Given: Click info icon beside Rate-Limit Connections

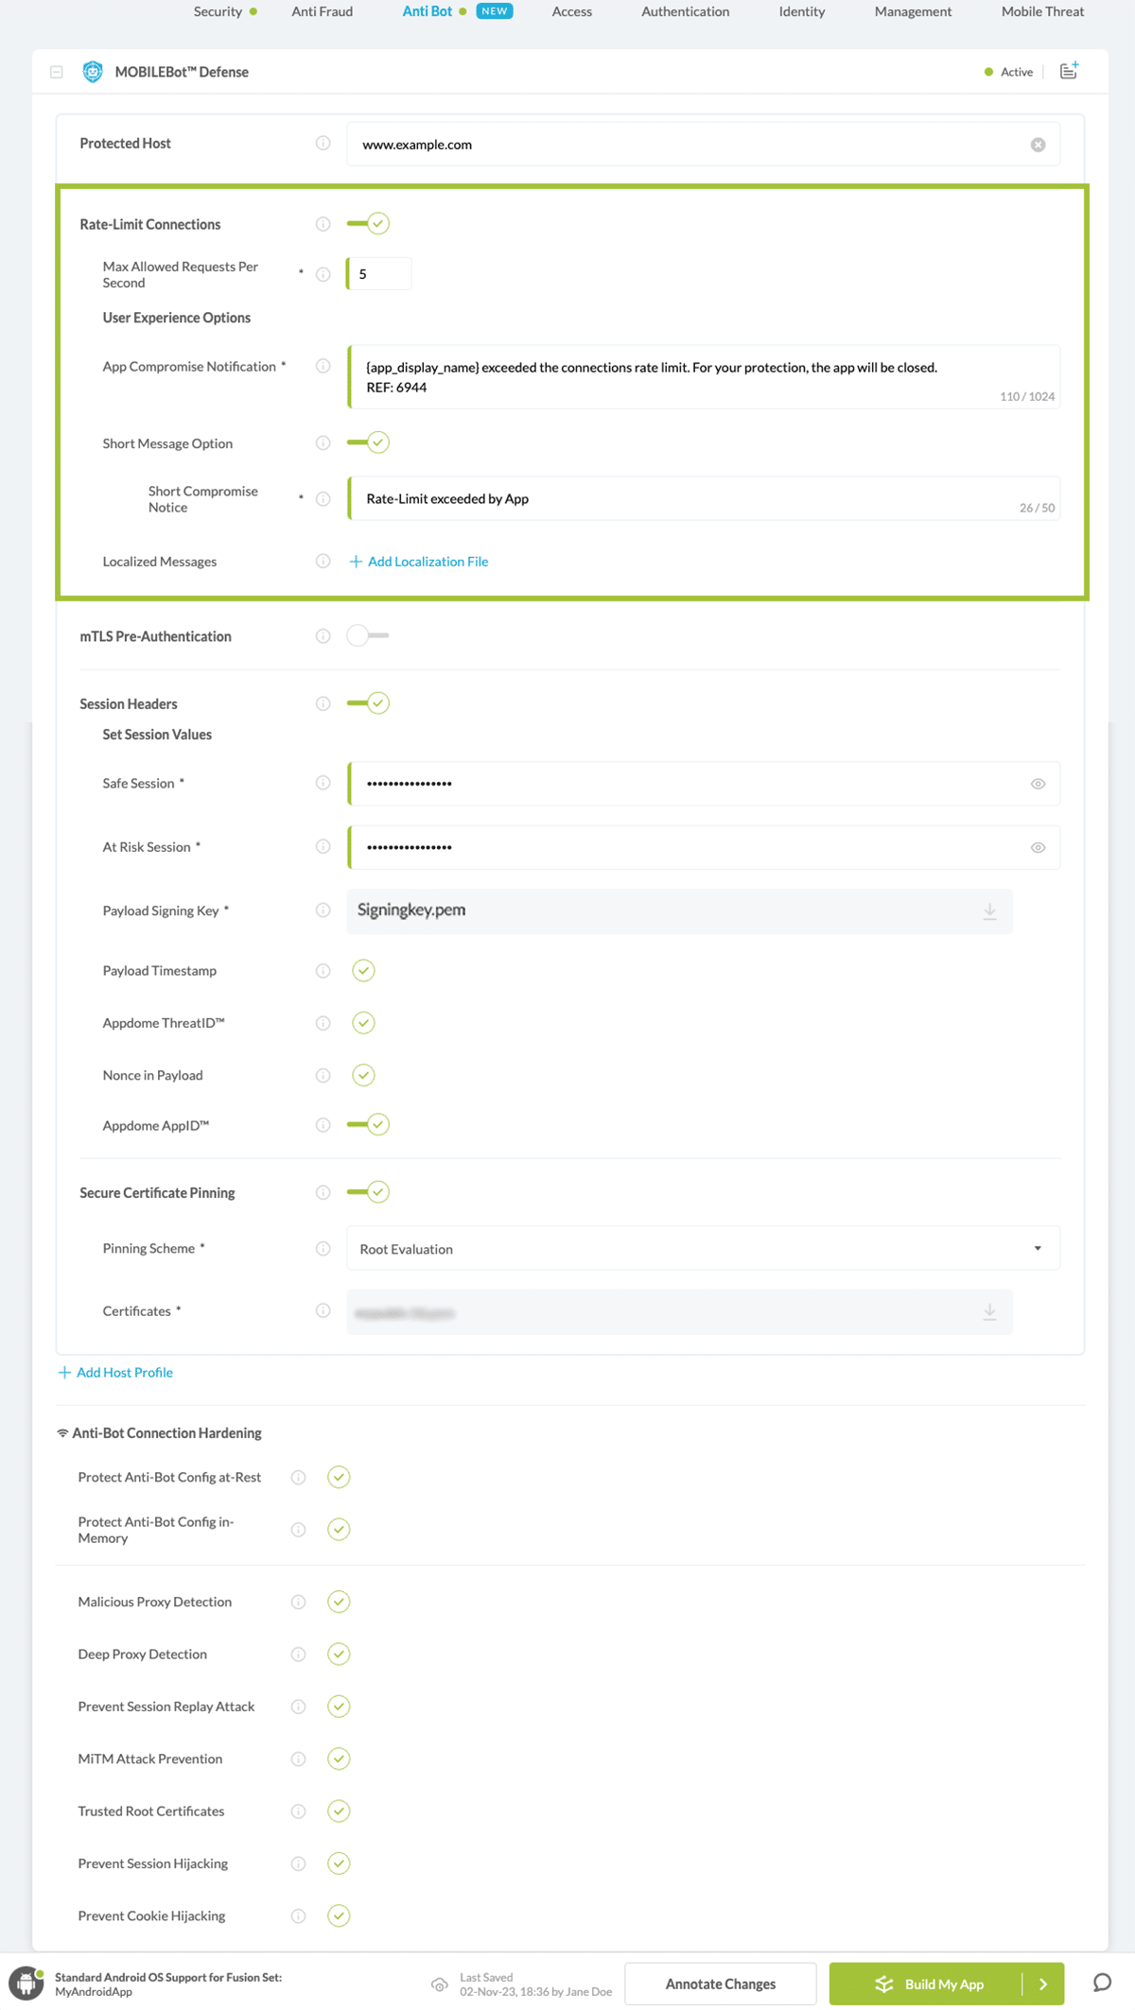Looking at the screenshot, I should coord(323,224).
